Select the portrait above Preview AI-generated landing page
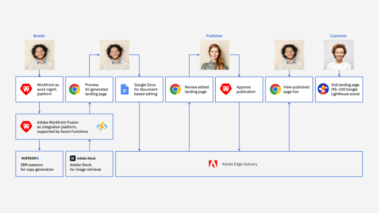This screenshot has width=379, height=213. [x=114, y=55]
